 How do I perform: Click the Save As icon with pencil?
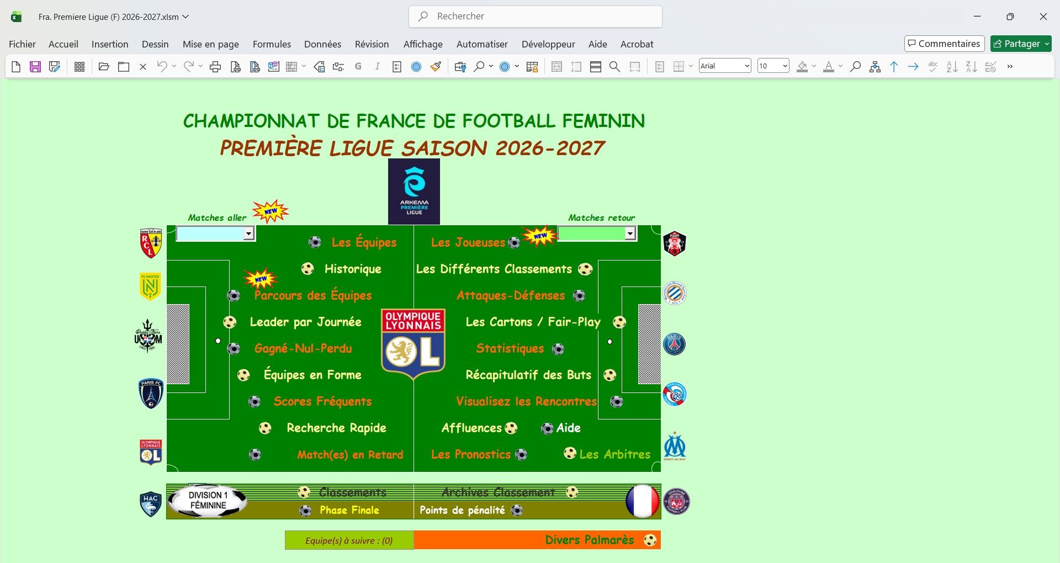point(55,67)
